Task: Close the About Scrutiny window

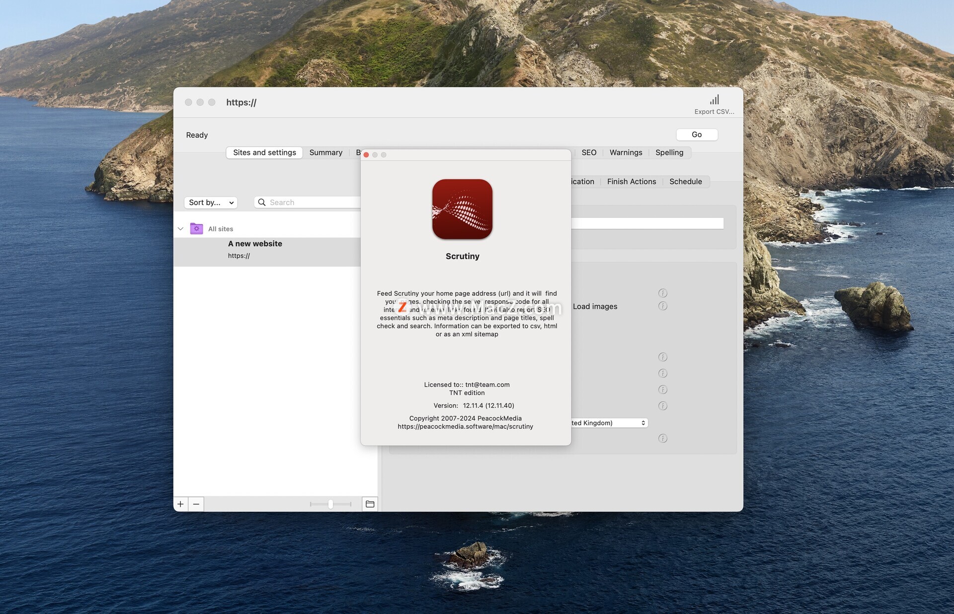Action: click(366, 155)
